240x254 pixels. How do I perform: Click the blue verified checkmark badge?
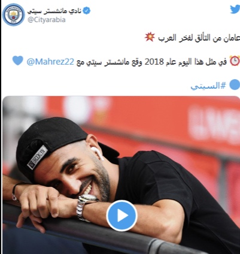pyautogui.click(x=86, y=10)
